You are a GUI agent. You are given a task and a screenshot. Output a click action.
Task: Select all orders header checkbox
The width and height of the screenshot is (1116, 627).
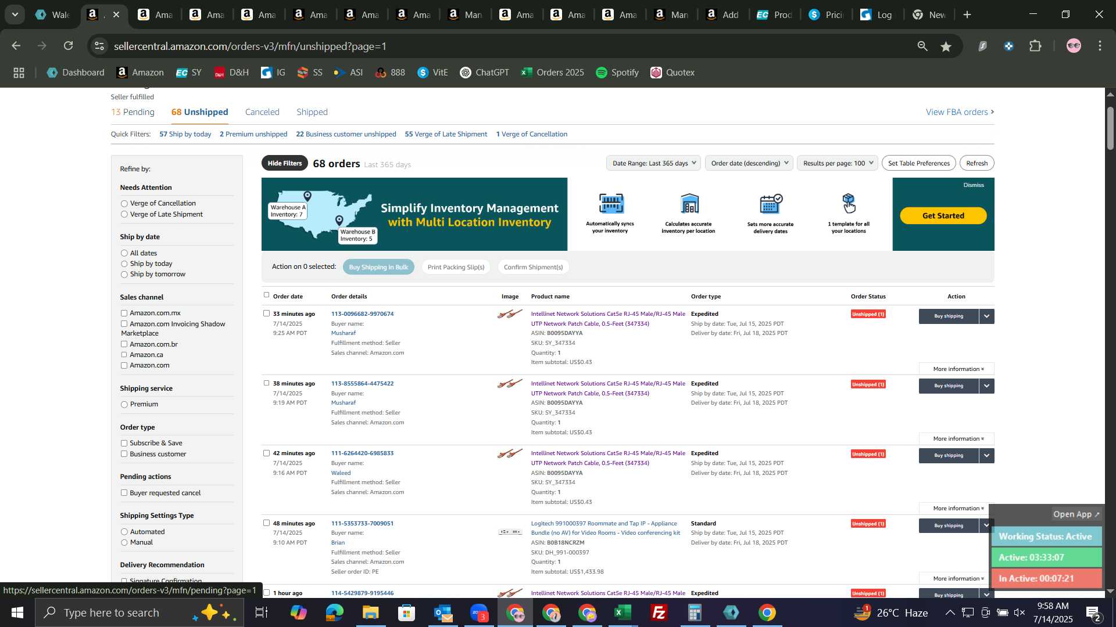pyautogui.click(x=266, y=295)
